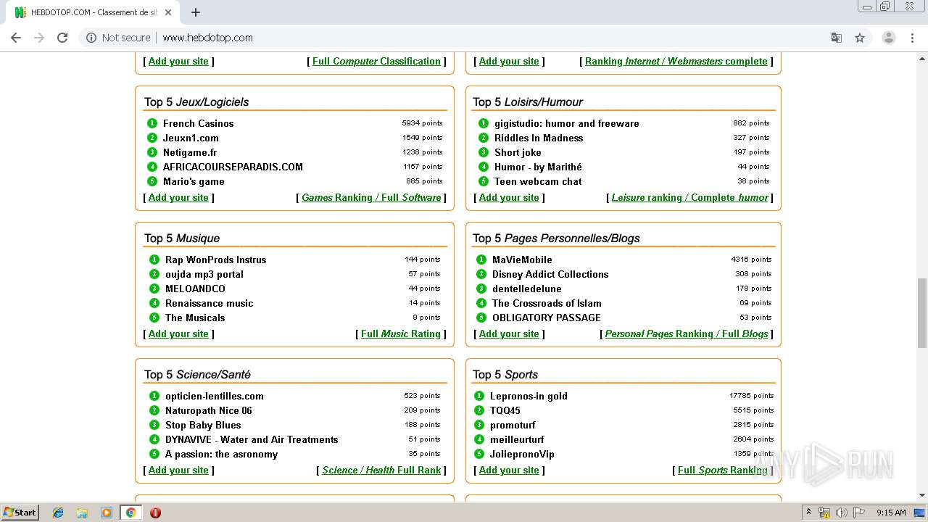Image resolution: width=928 pixels, height=522 pixels.
Task: Click Add your site under Jeux/Logiciels
Action: (178, 197)
